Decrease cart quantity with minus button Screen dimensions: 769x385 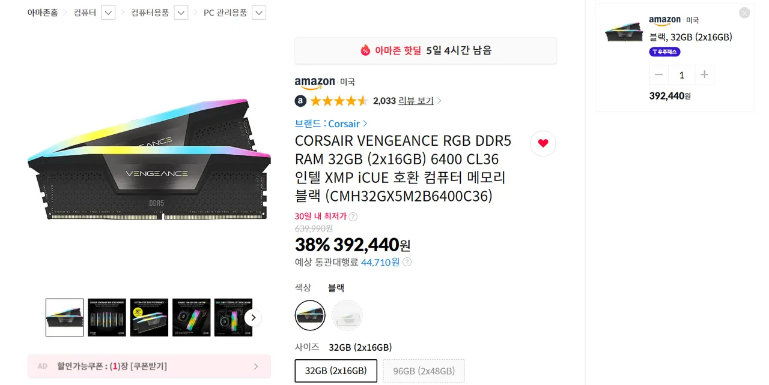(659, 75)
